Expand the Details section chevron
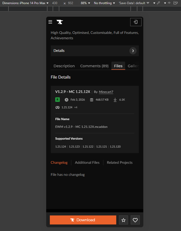This screenshot has width=181, height=231. click(x=133, y=51)
